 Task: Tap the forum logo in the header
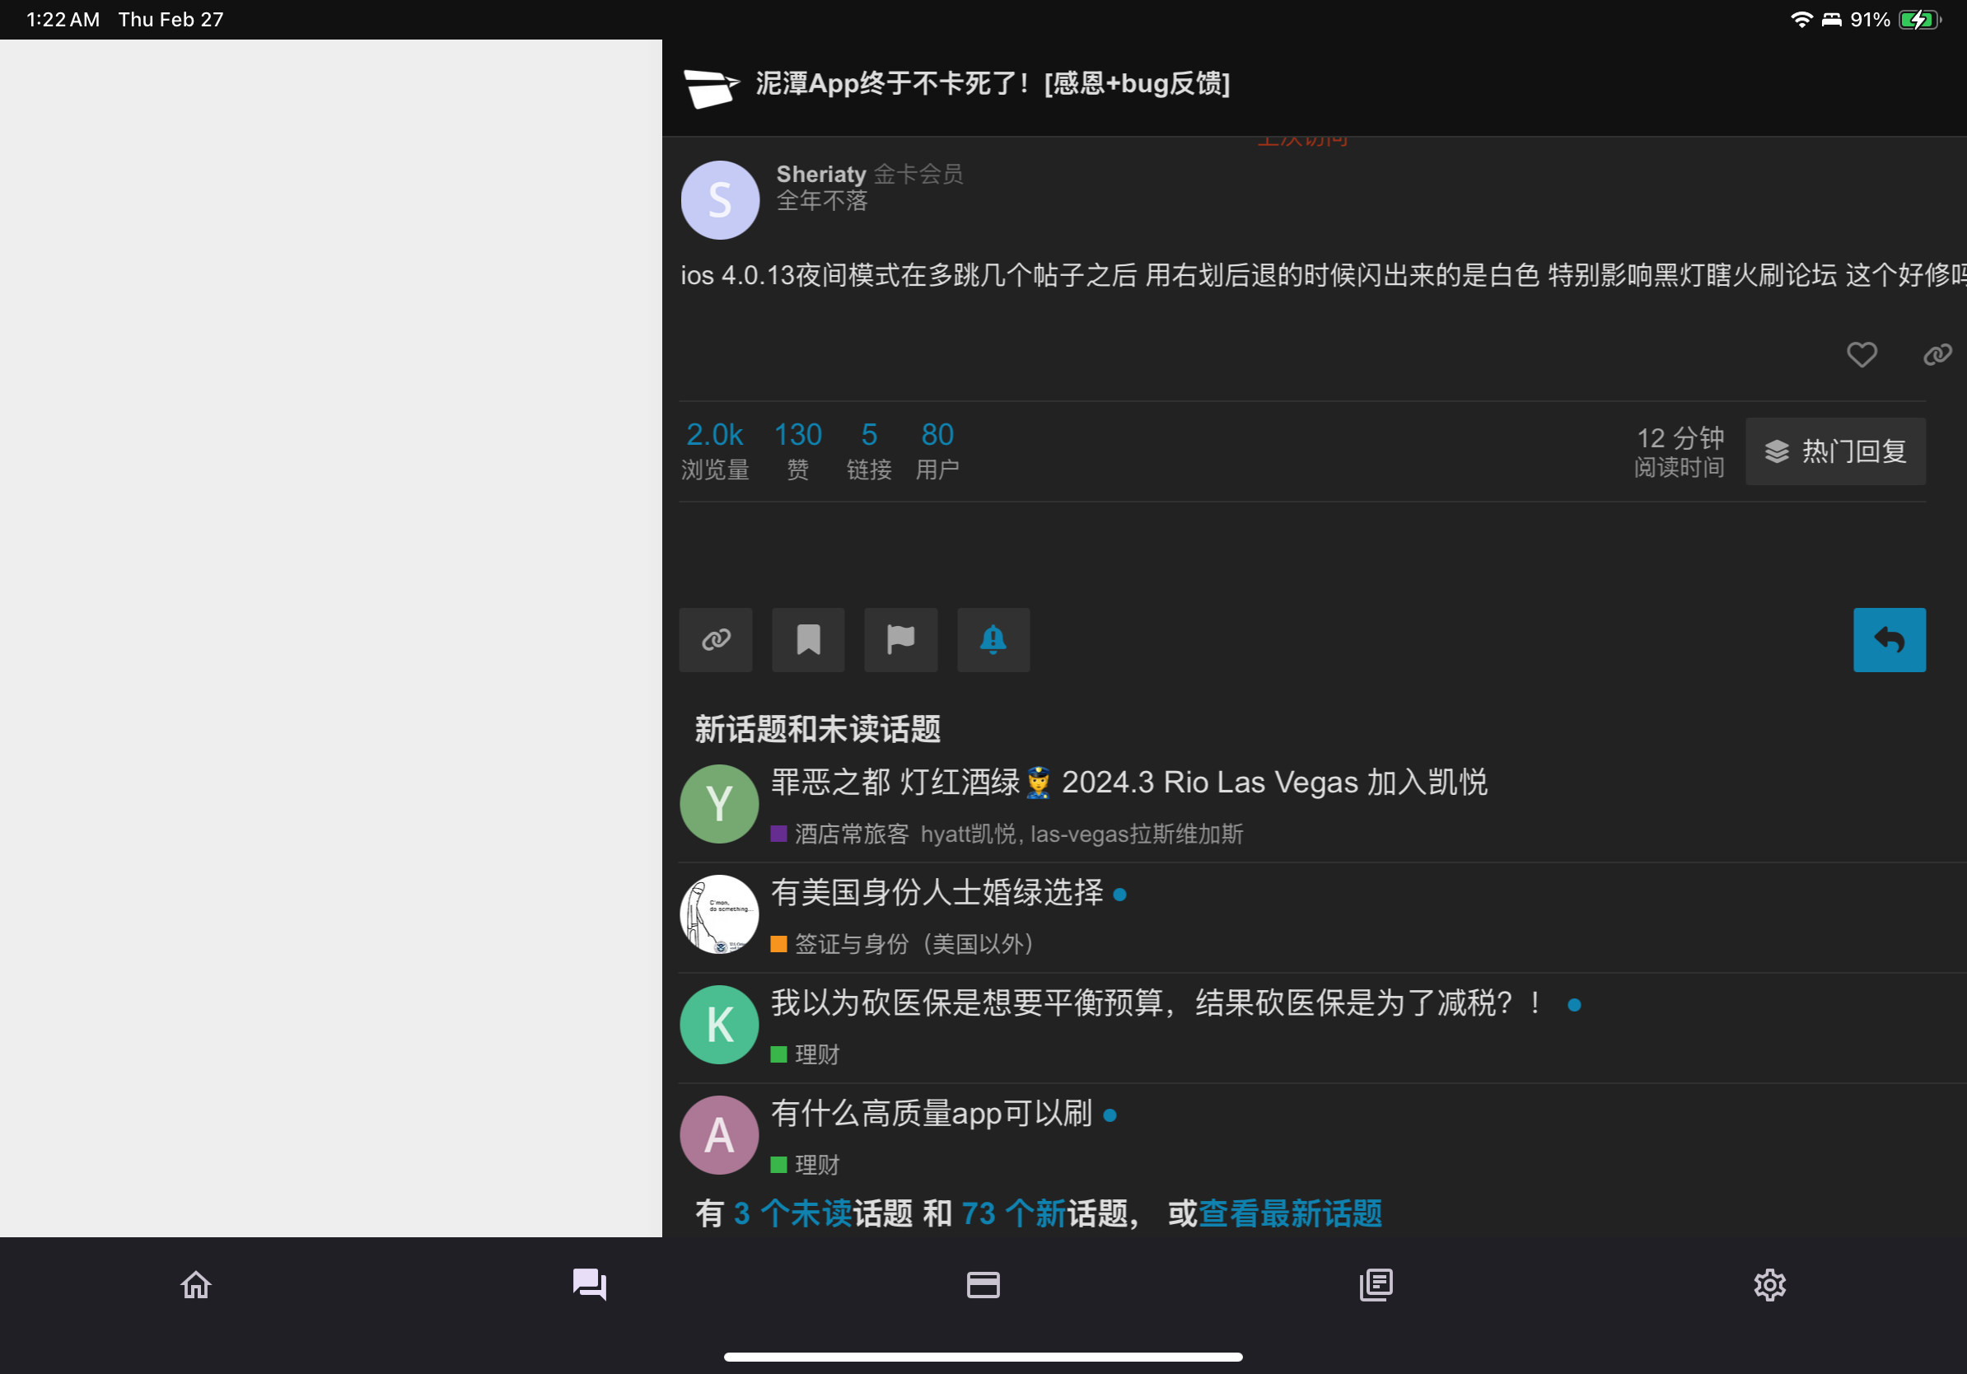(x=711, y=86)
